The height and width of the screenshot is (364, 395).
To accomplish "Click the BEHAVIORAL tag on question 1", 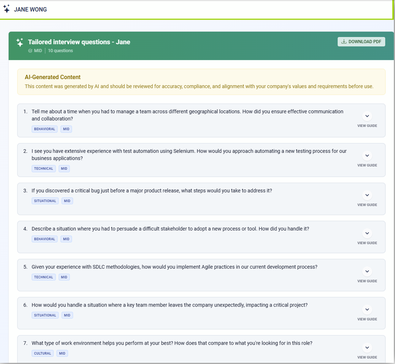I will (44, 129).
